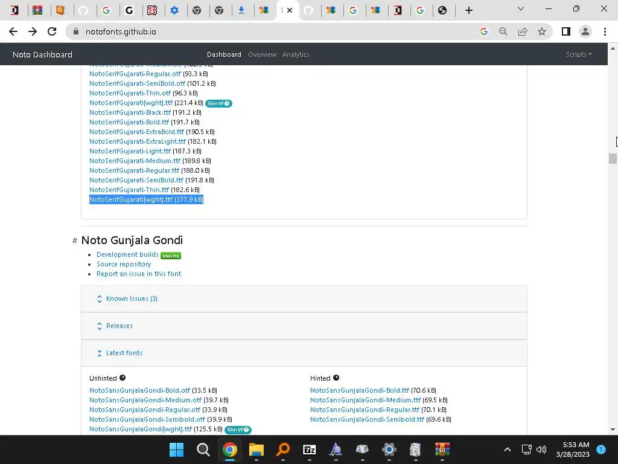
Task: Download NotoSerifGujarati-Black.ttf
Action: (130, 112)
